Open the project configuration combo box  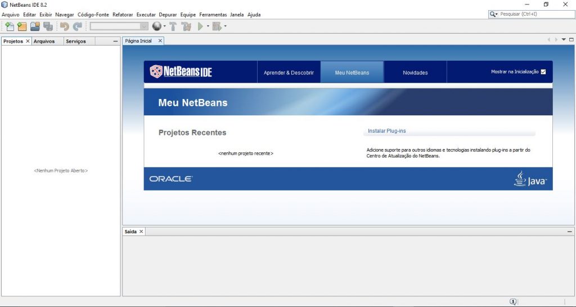(119, 26)
